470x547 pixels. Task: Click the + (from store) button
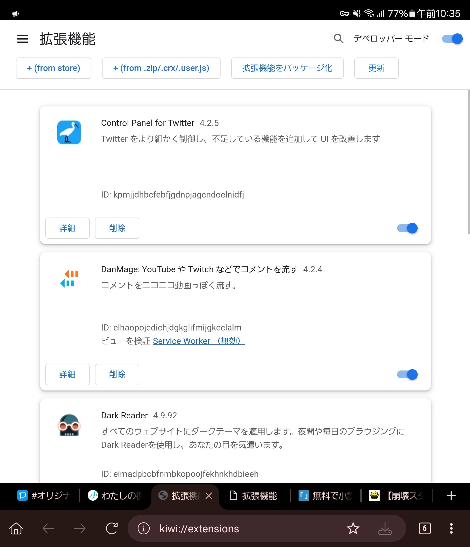[54, 68]
